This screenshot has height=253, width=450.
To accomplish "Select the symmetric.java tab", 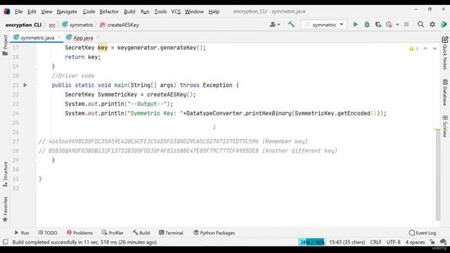I will 37,37.
